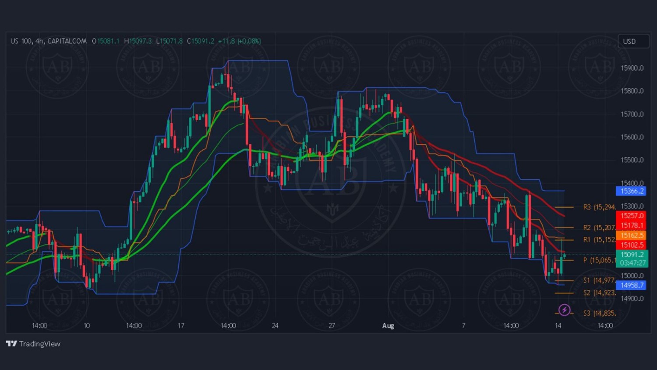Click the R3 pivot resistance label
Viewport: 657px width, 370px height.
599,207
